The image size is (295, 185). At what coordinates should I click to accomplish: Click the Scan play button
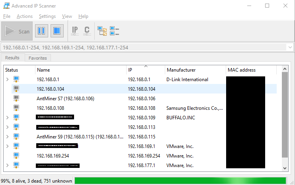tap(17, 31)
